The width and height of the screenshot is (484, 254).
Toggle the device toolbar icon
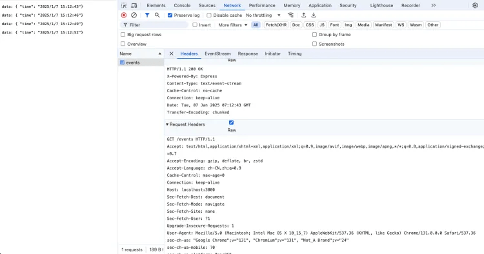pos(134,5)
